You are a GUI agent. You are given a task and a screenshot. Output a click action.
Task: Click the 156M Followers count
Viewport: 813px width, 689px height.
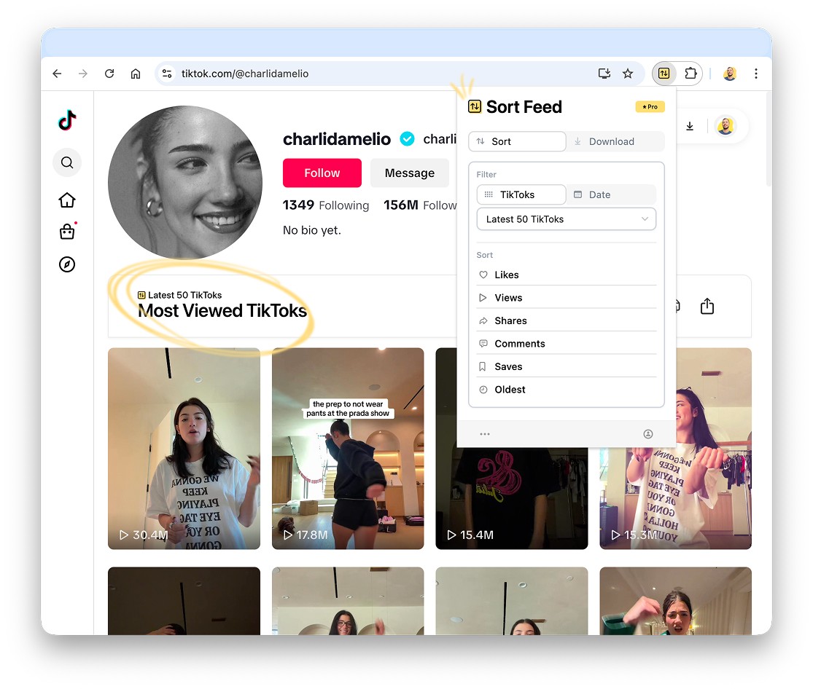tap(420, 205)
